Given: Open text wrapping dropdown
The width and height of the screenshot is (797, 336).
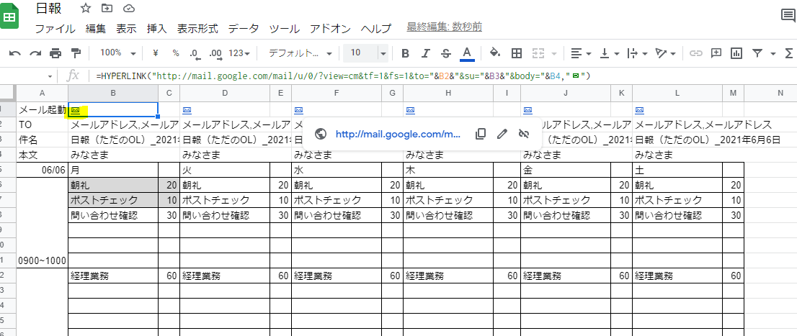Looking at the screenshot, I should [x=639, y=53].
